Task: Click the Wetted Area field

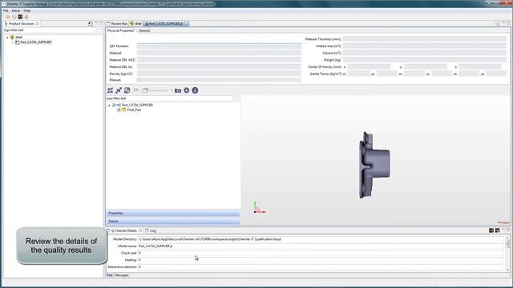Action: 425,46
